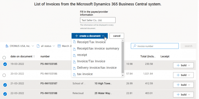Viewport: 199px width, 99px height.
Task: Uncheck the row dated 21-03-2022
Action: [x=5, y=85]
